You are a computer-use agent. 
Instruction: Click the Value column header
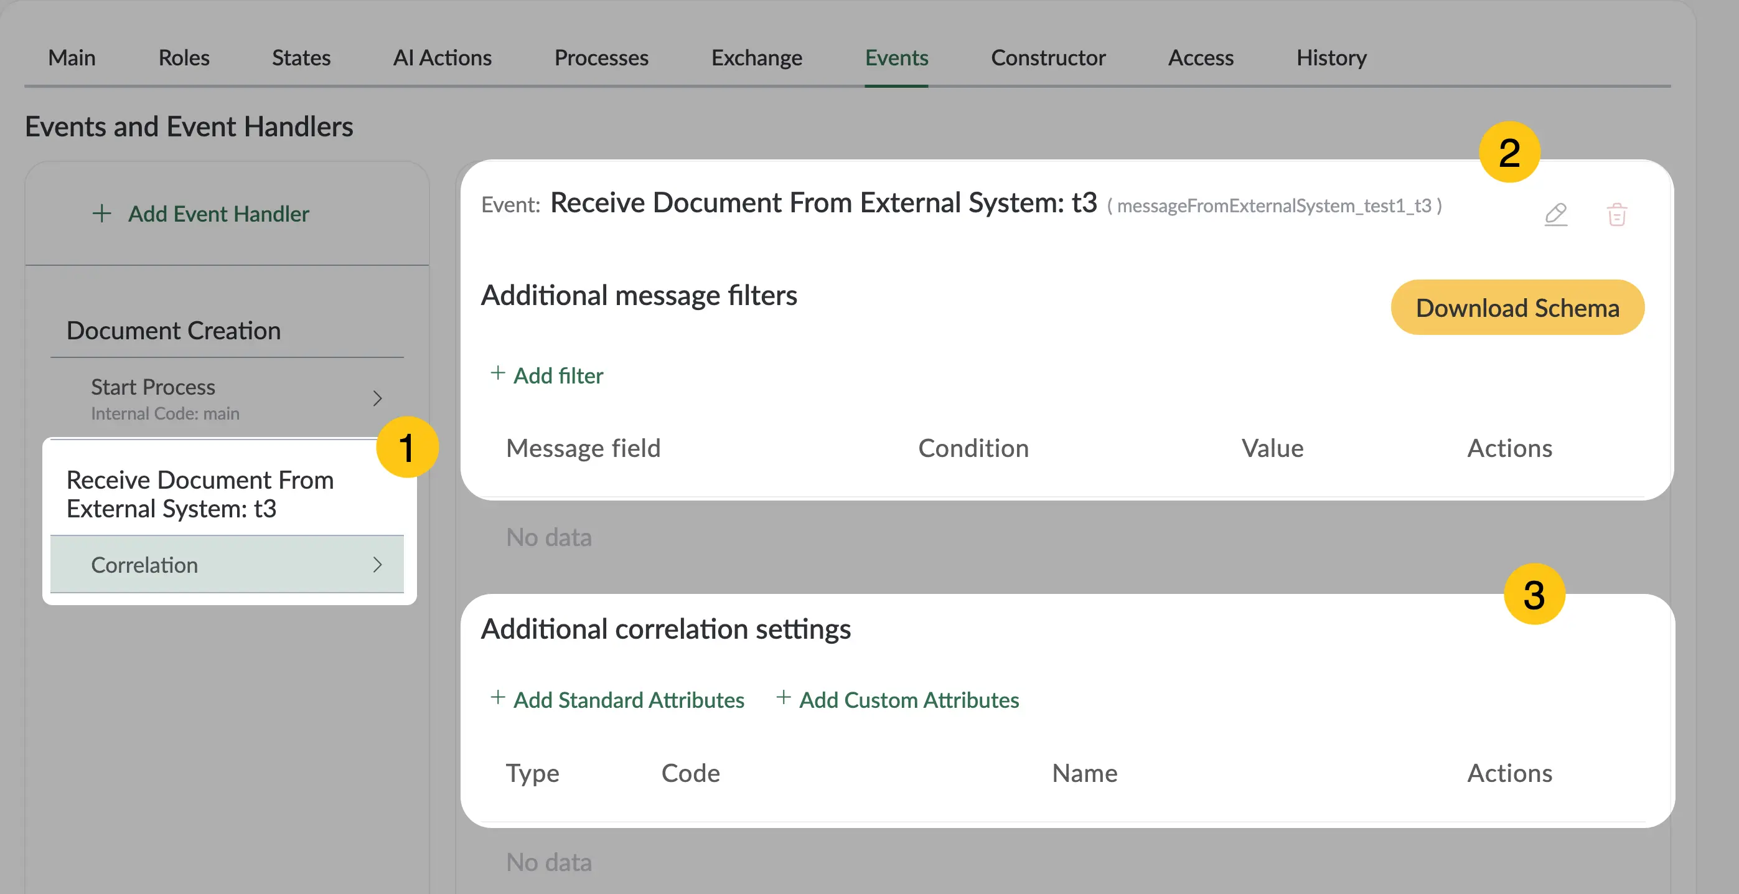[1273, 448]
